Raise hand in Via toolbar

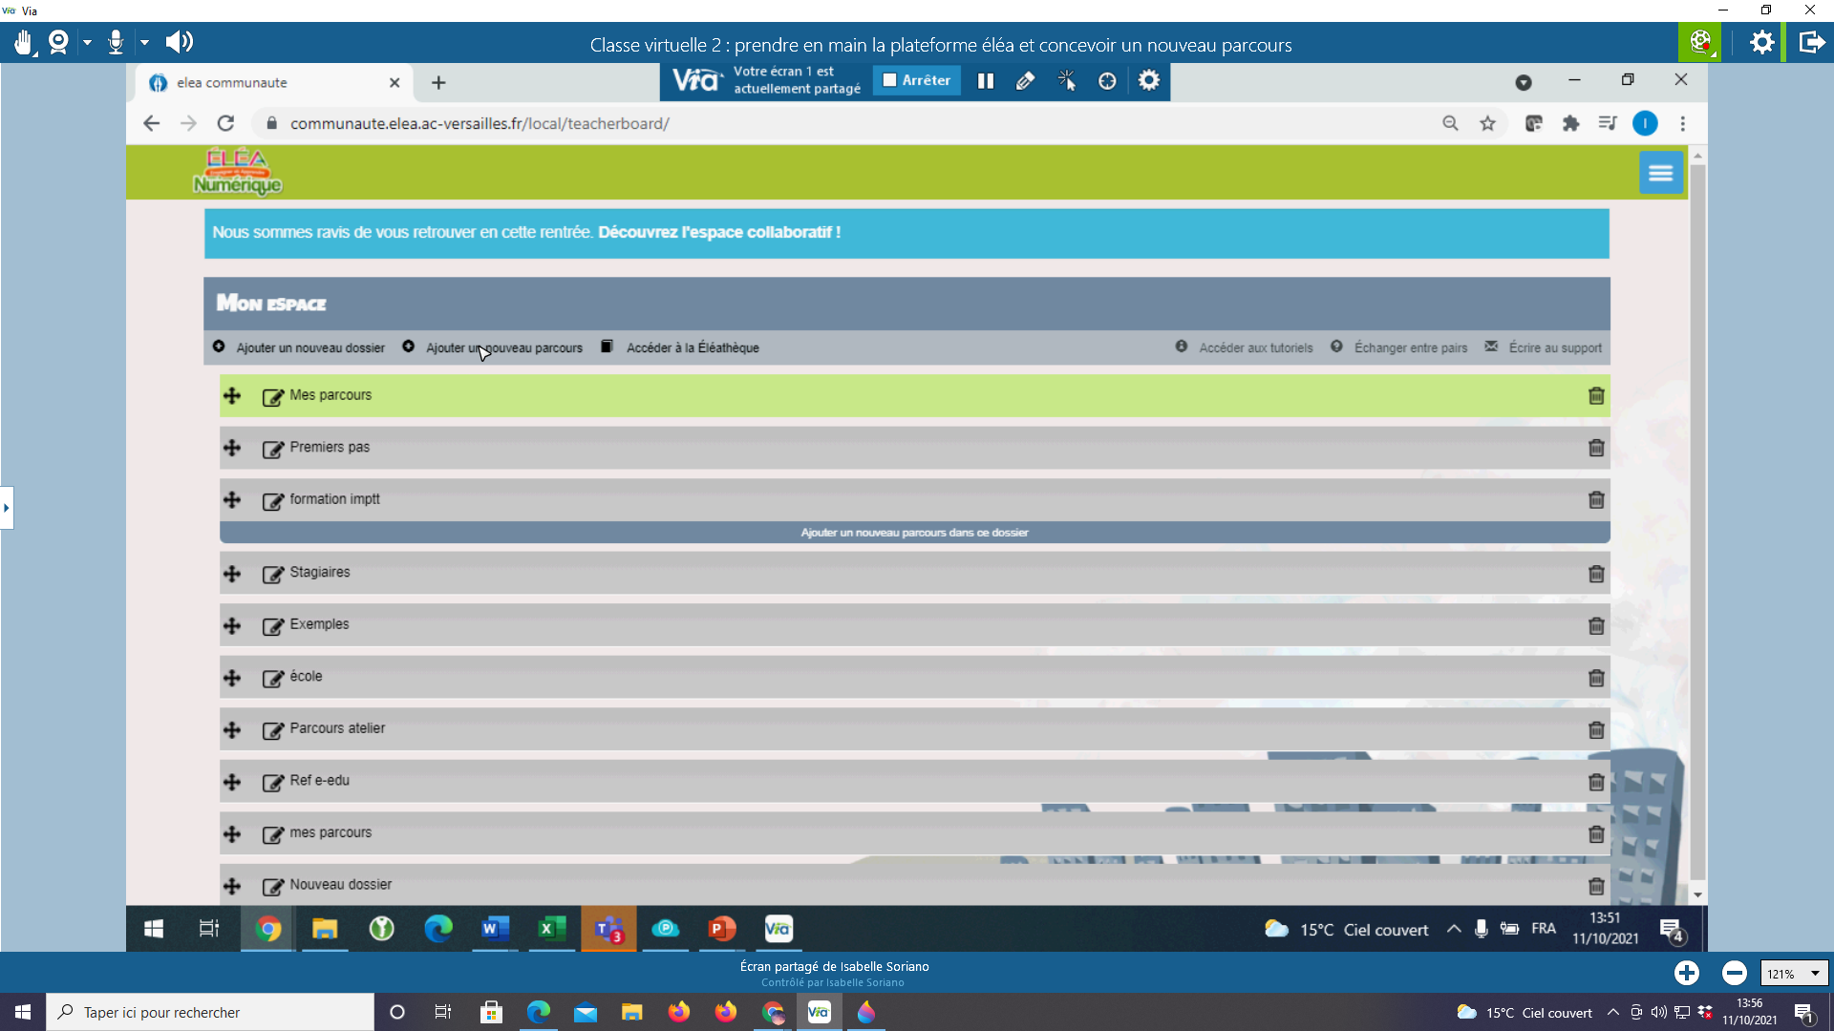[x=24, y=42]
